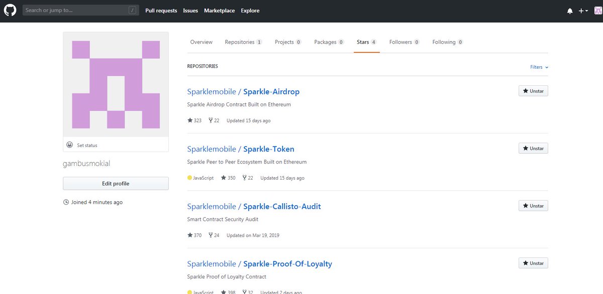Click the Edit profile button
This screenshot has width=603, height=294.
116,184
